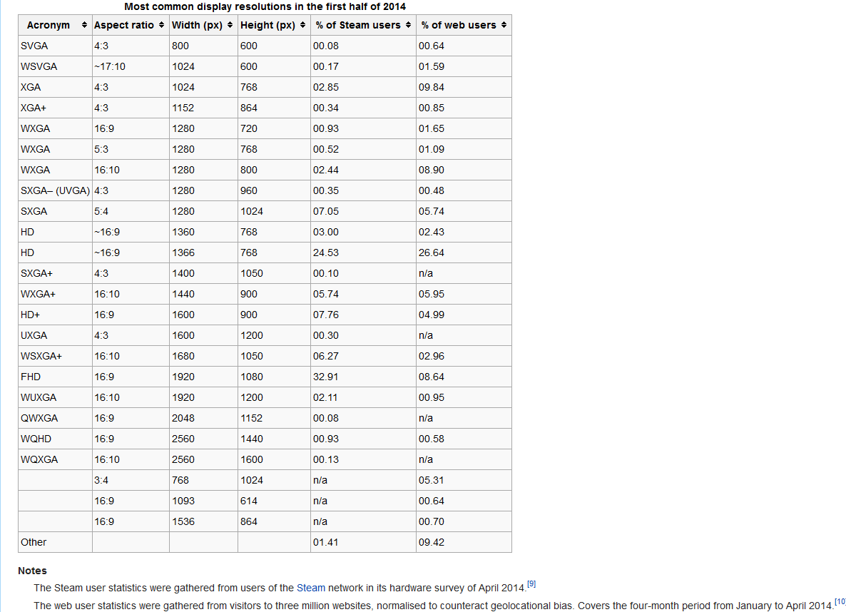This screenshot has width=846, height=612.
Task: Click the 06.27 Steam users value
Action: (x=363, y=356)
